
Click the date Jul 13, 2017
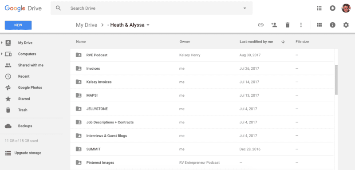(x=249, y=95)
